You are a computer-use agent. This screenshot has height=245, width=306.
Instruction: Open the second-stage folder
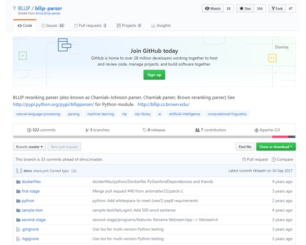click(x=33, y=220)
